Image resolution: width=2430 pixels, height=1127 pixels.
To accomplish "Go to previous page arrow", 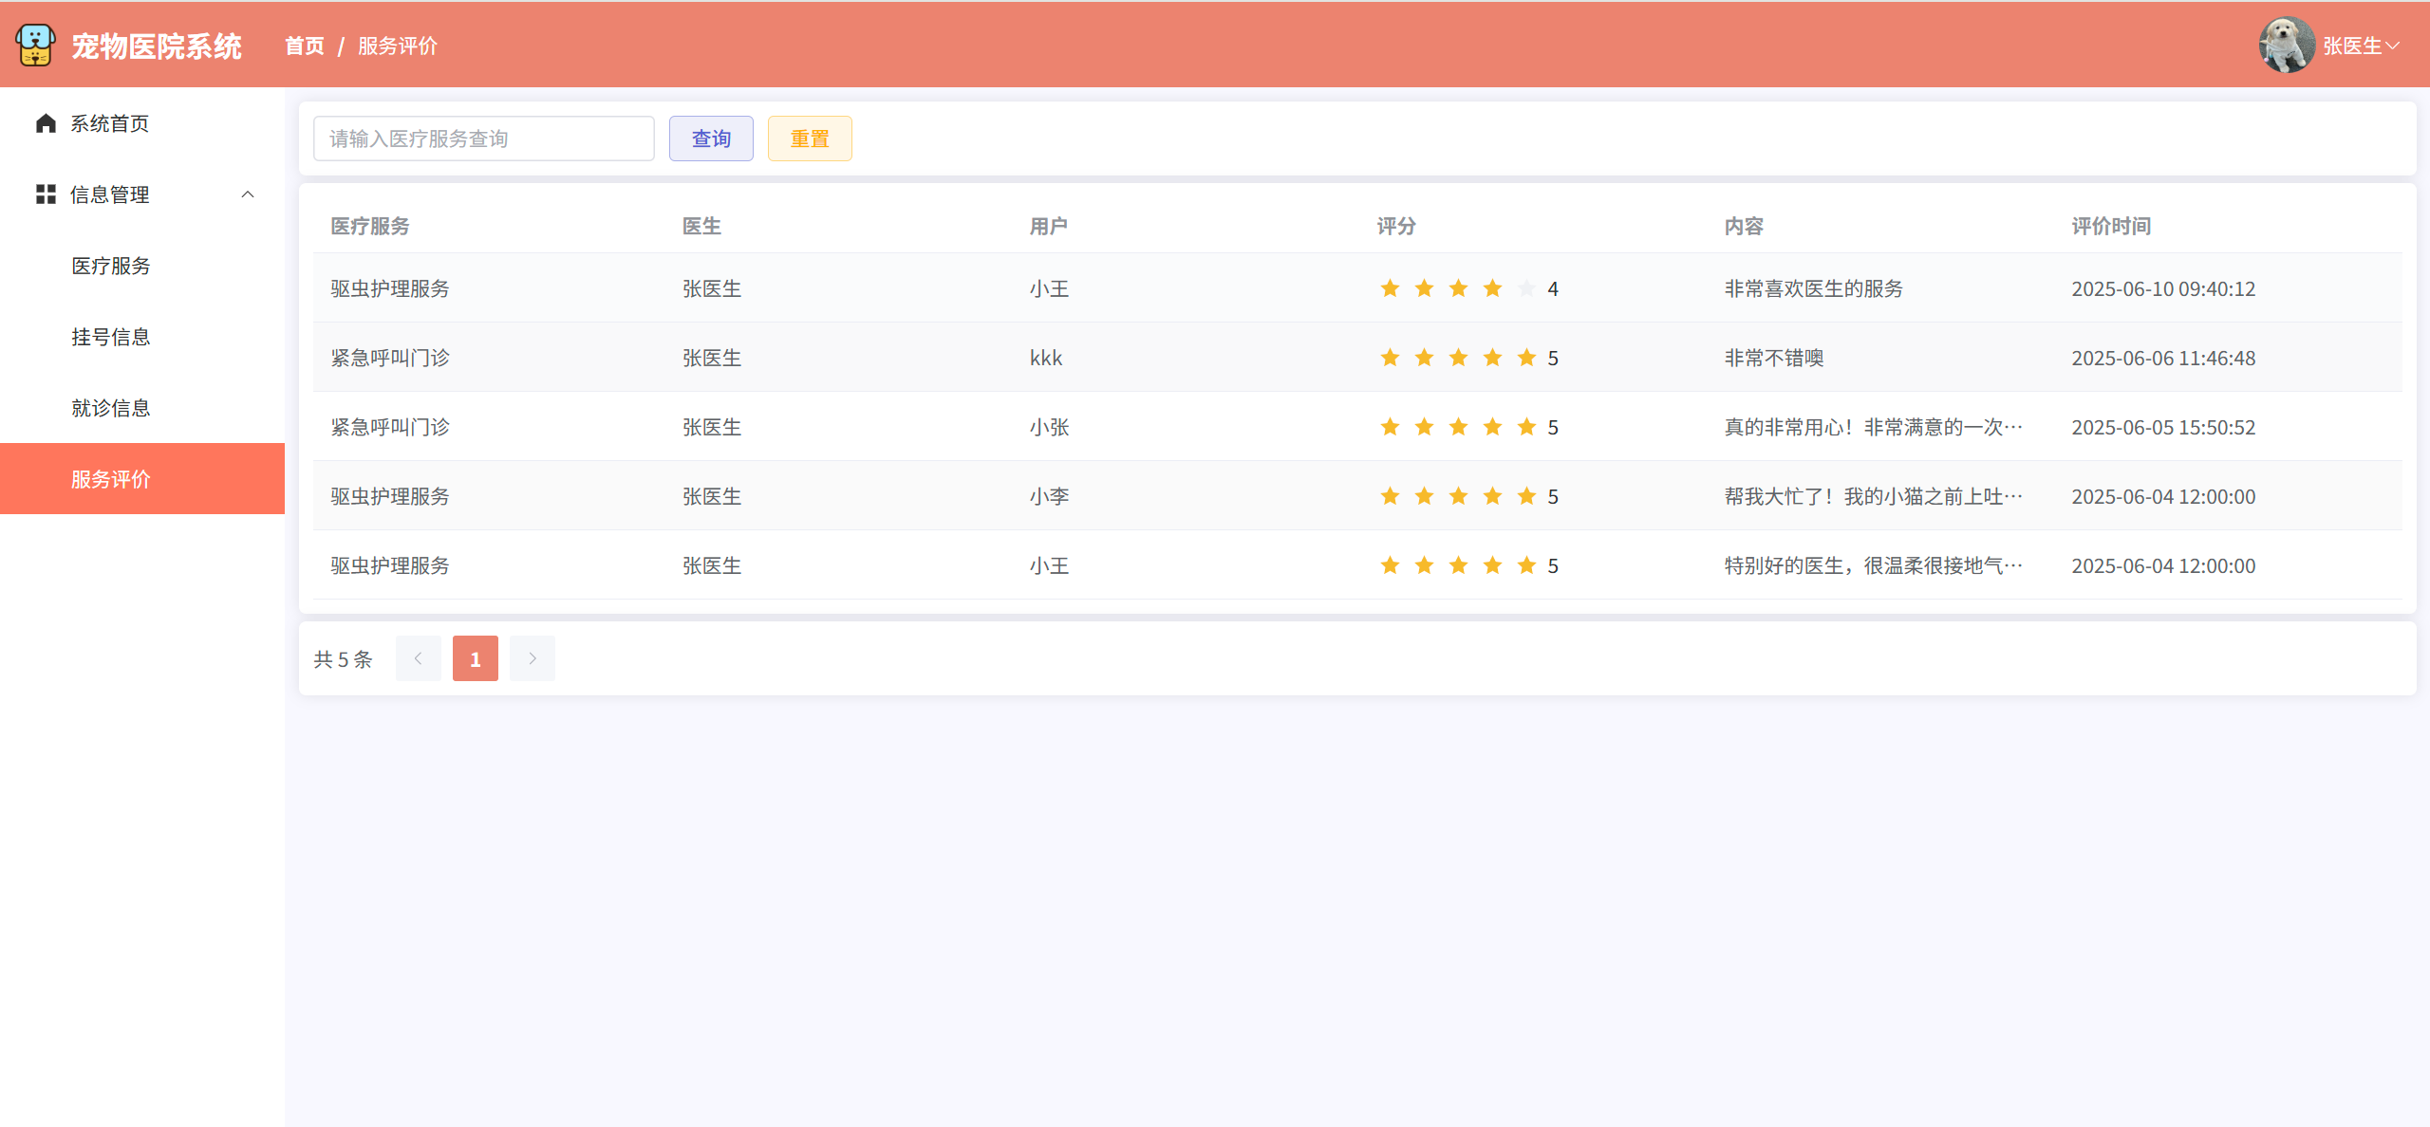I will point(419,658).
